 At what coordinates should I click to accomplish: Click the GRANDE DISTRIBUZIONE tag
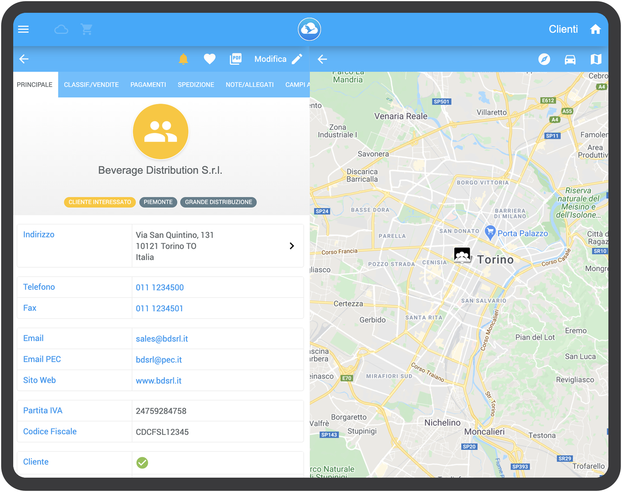[x=218, y=202]
